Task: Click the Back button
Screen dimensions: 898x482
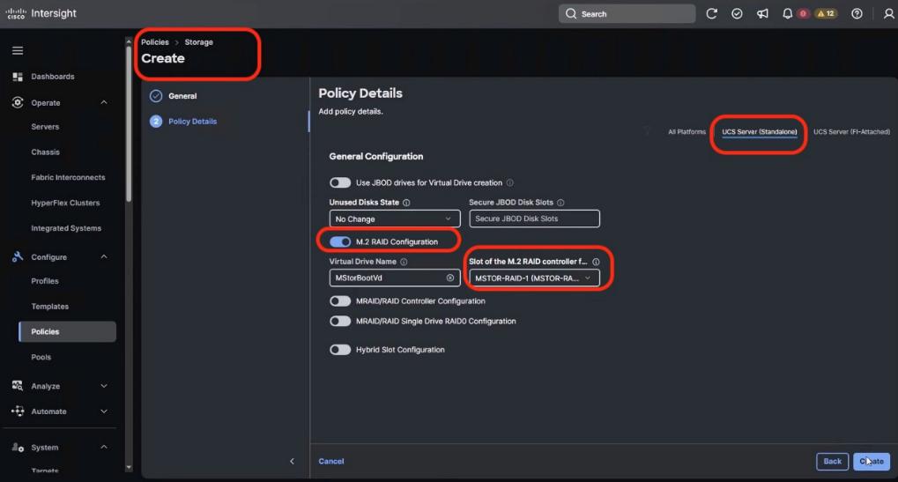Action: [832, 462]
